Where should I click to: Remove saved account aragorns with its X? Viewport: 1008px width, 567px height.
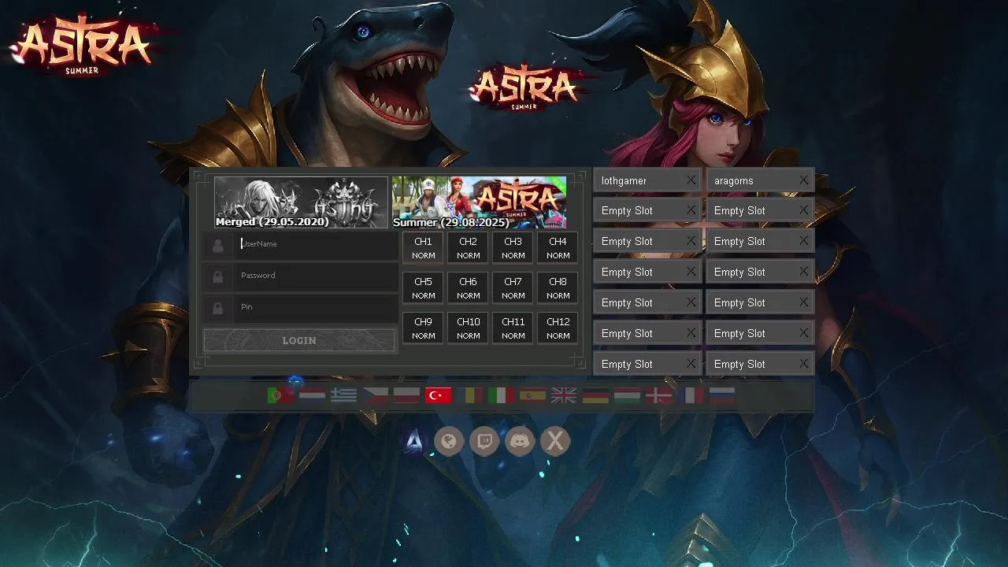[x=803, y=180]
